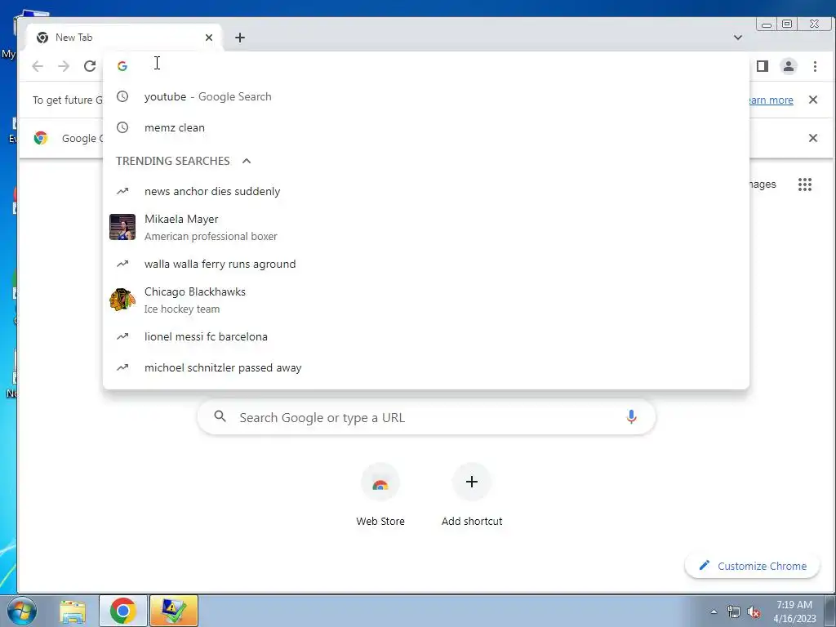Click the Add shortcut button
This screenshot has width=836, height=627.
pyautogui.click(x=472, y=496)
